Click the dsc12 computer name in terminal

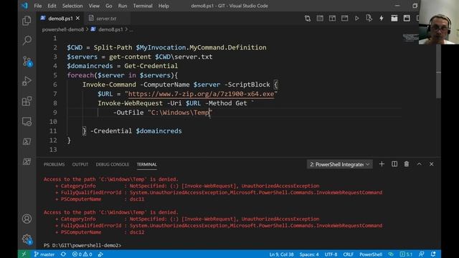[137, 232]
